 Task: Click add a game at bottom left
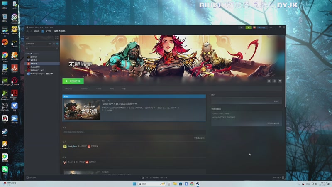coord(32,177)
